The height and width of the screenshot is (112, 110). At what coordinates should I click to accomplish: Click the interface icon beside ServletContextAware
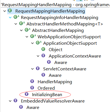click(x=38, y=68)
